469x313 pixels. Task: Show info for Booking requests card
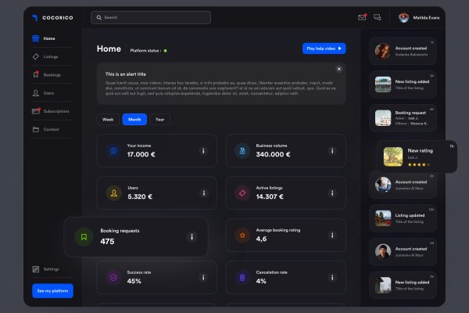(x=192, y=236)
